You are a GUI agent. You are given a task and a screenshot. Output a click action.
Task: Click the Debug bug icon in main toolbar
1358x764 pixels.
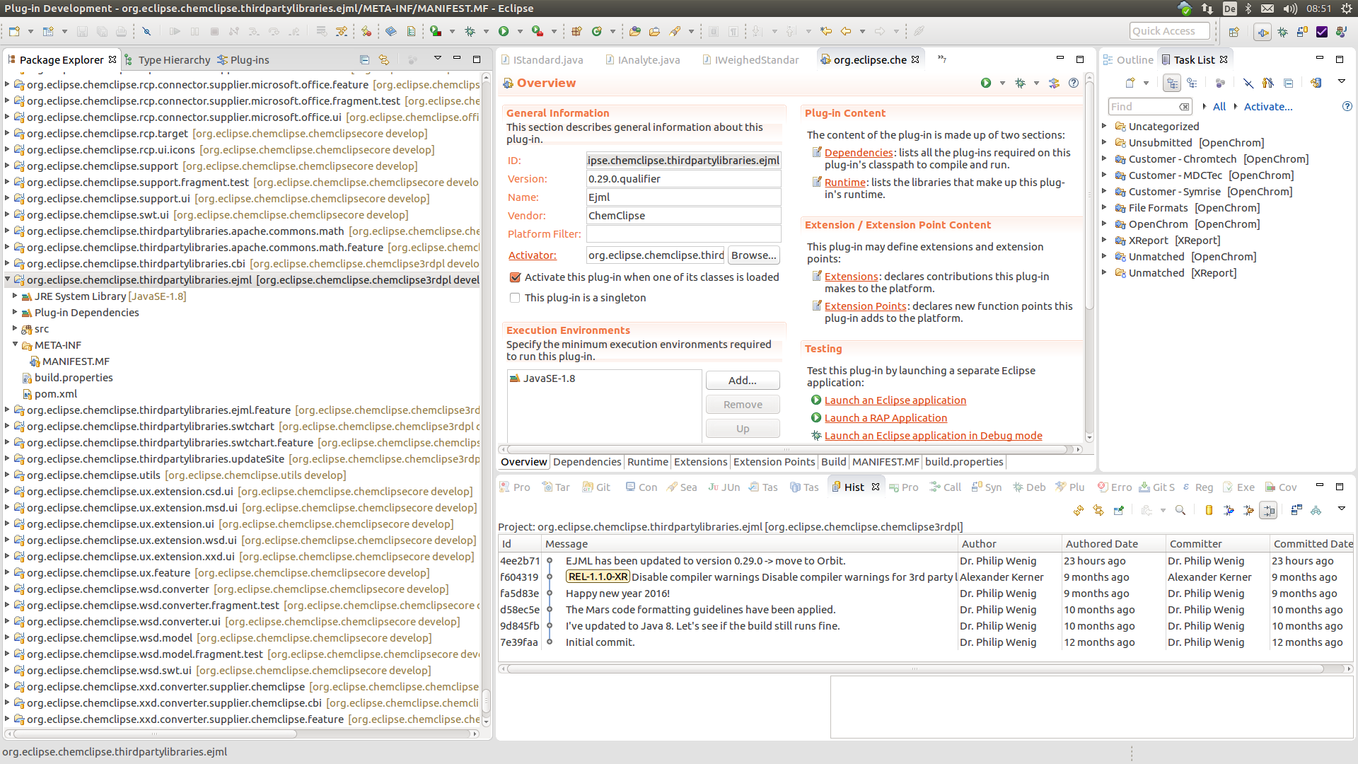pyautogui.click(x=470, y=31)
